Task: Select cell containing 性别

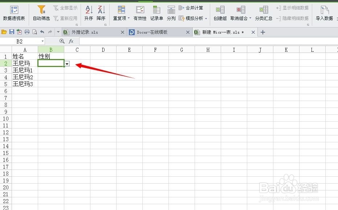Action: [51, 56]
